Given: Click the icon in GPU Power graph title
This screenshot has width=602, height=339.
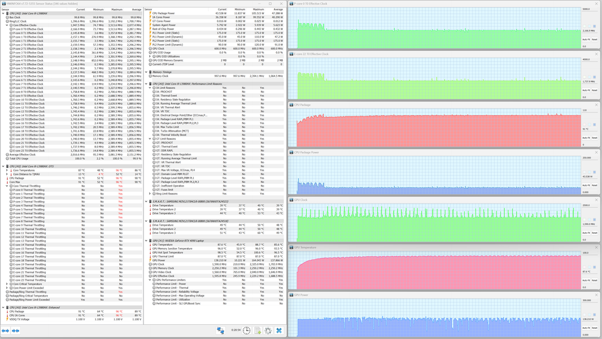Looking at the screenshot, I should tap(291, 295).
